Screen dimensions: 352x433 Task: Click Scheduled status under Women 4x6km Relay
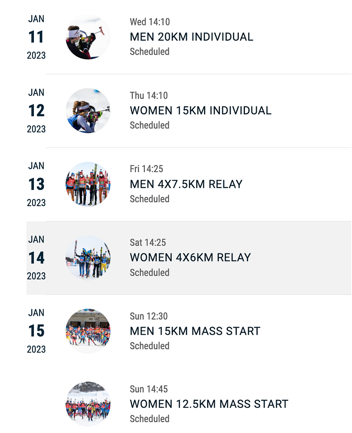149,272
